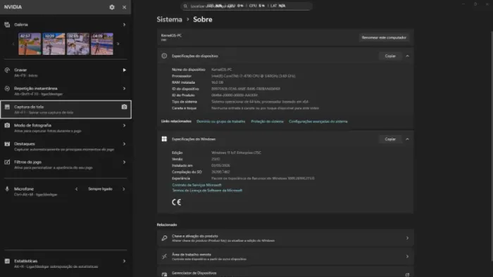Image resolution: width=493 pixels, height=277 pixels.
Task: Open Proteção do sistema link
Action: tap(267, 122)
